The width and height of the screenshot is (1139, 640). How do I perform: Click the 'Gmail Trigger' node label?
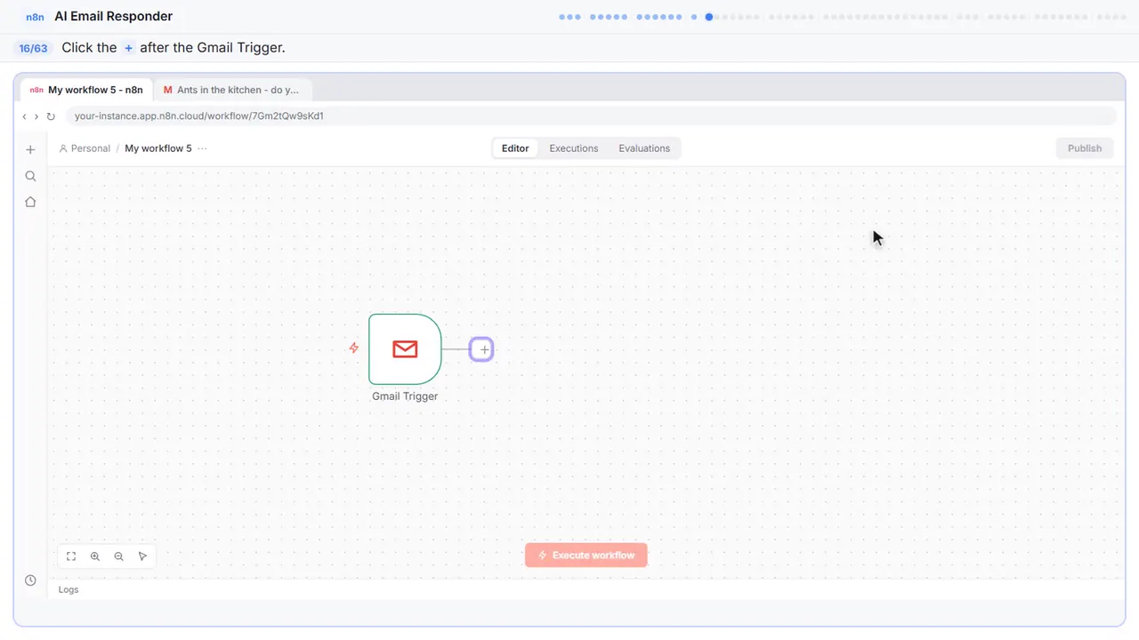tap(405, 396)
